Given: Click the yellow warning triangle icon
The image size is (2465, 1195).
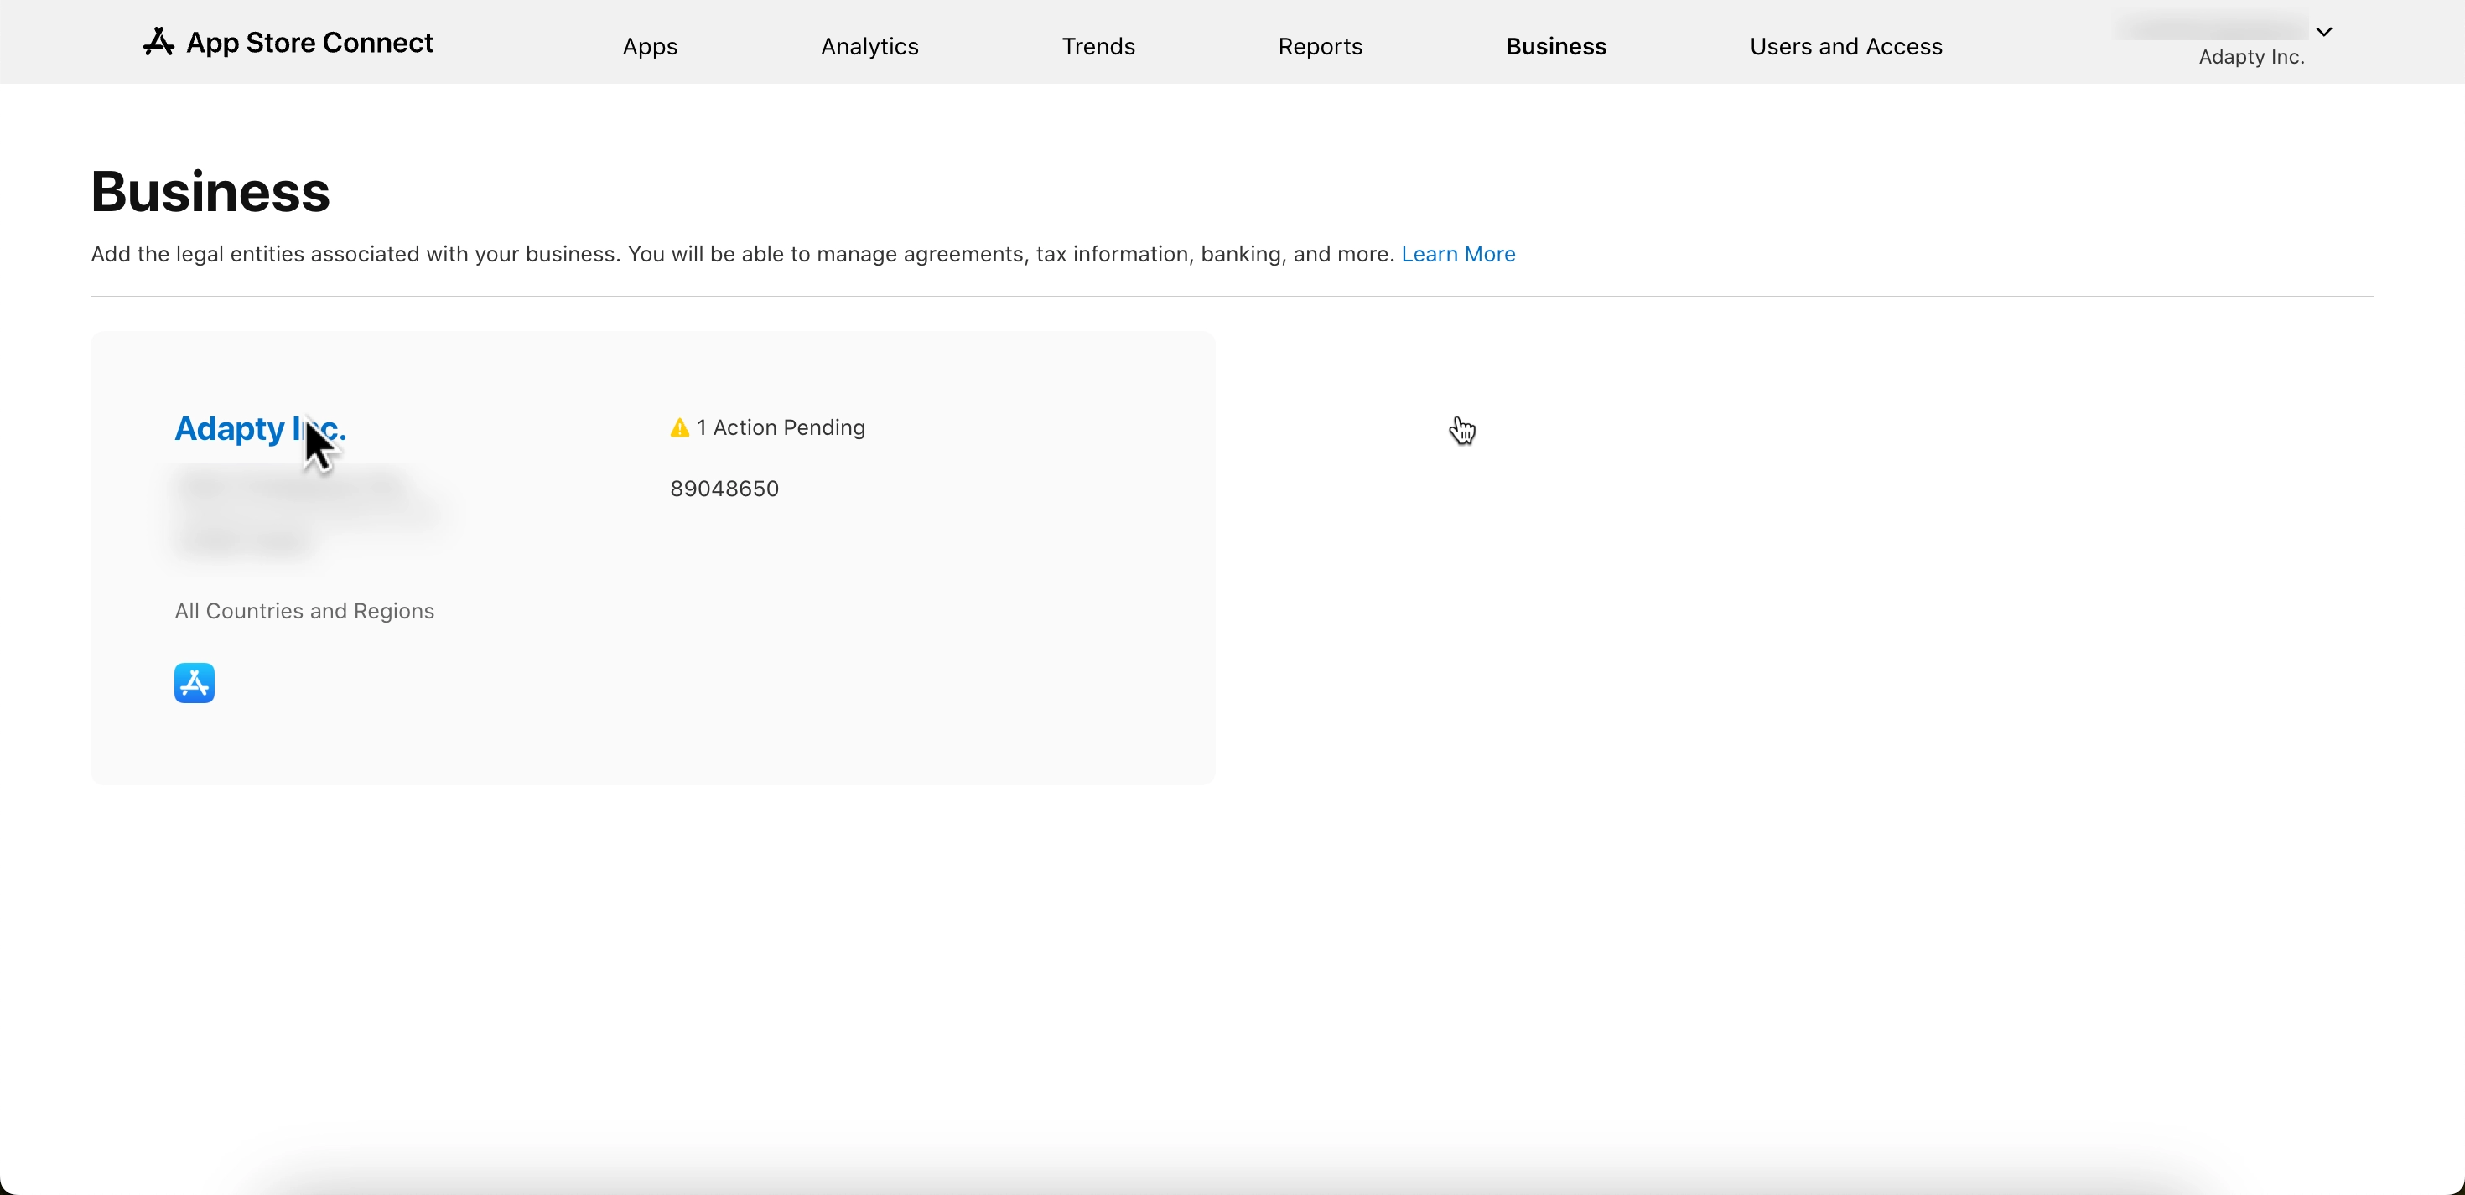Looking at the screenshot, I should [679, 427].
